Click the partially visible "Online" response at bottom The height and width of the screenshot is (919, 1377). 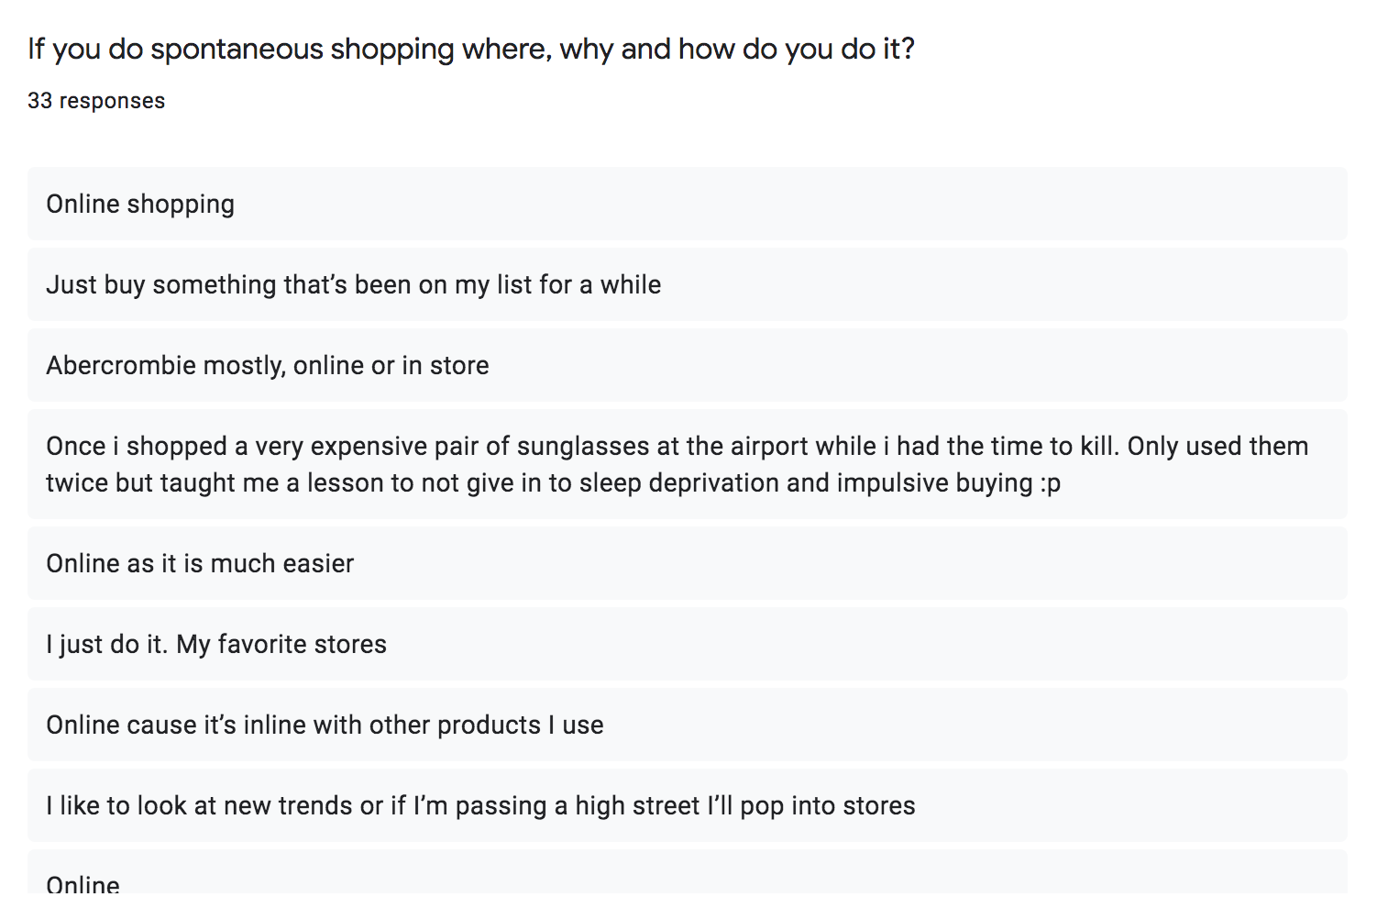(x=688, y=873)
